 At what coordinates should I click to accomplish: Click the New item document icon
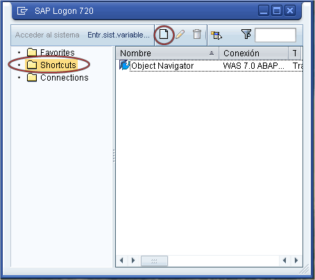164,35
